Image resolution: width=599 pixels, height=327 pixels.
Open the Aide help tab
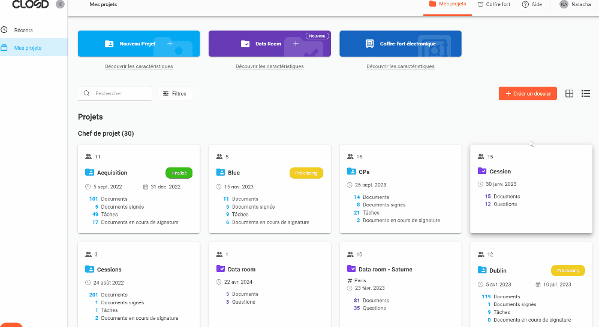point(532,4)
